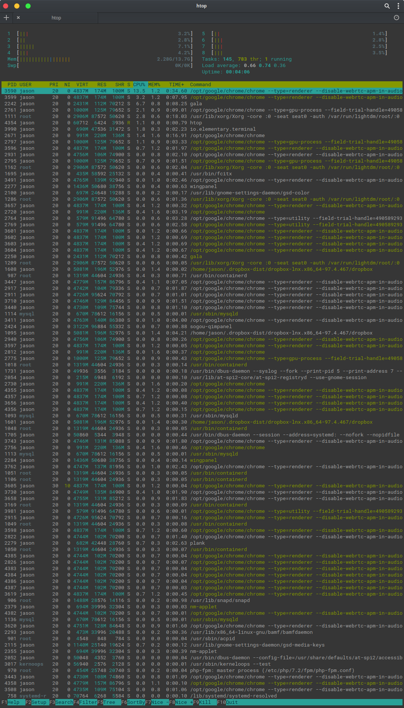Click F10 Quit in the function bar
The height and width of the screenshot is (708, 404).
227,702
